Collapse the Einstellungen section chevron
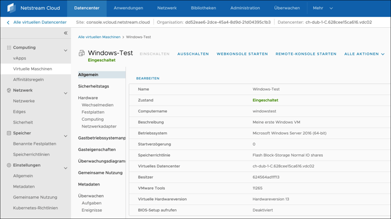This screenshot has width=391, height=219. click(65, 169)
